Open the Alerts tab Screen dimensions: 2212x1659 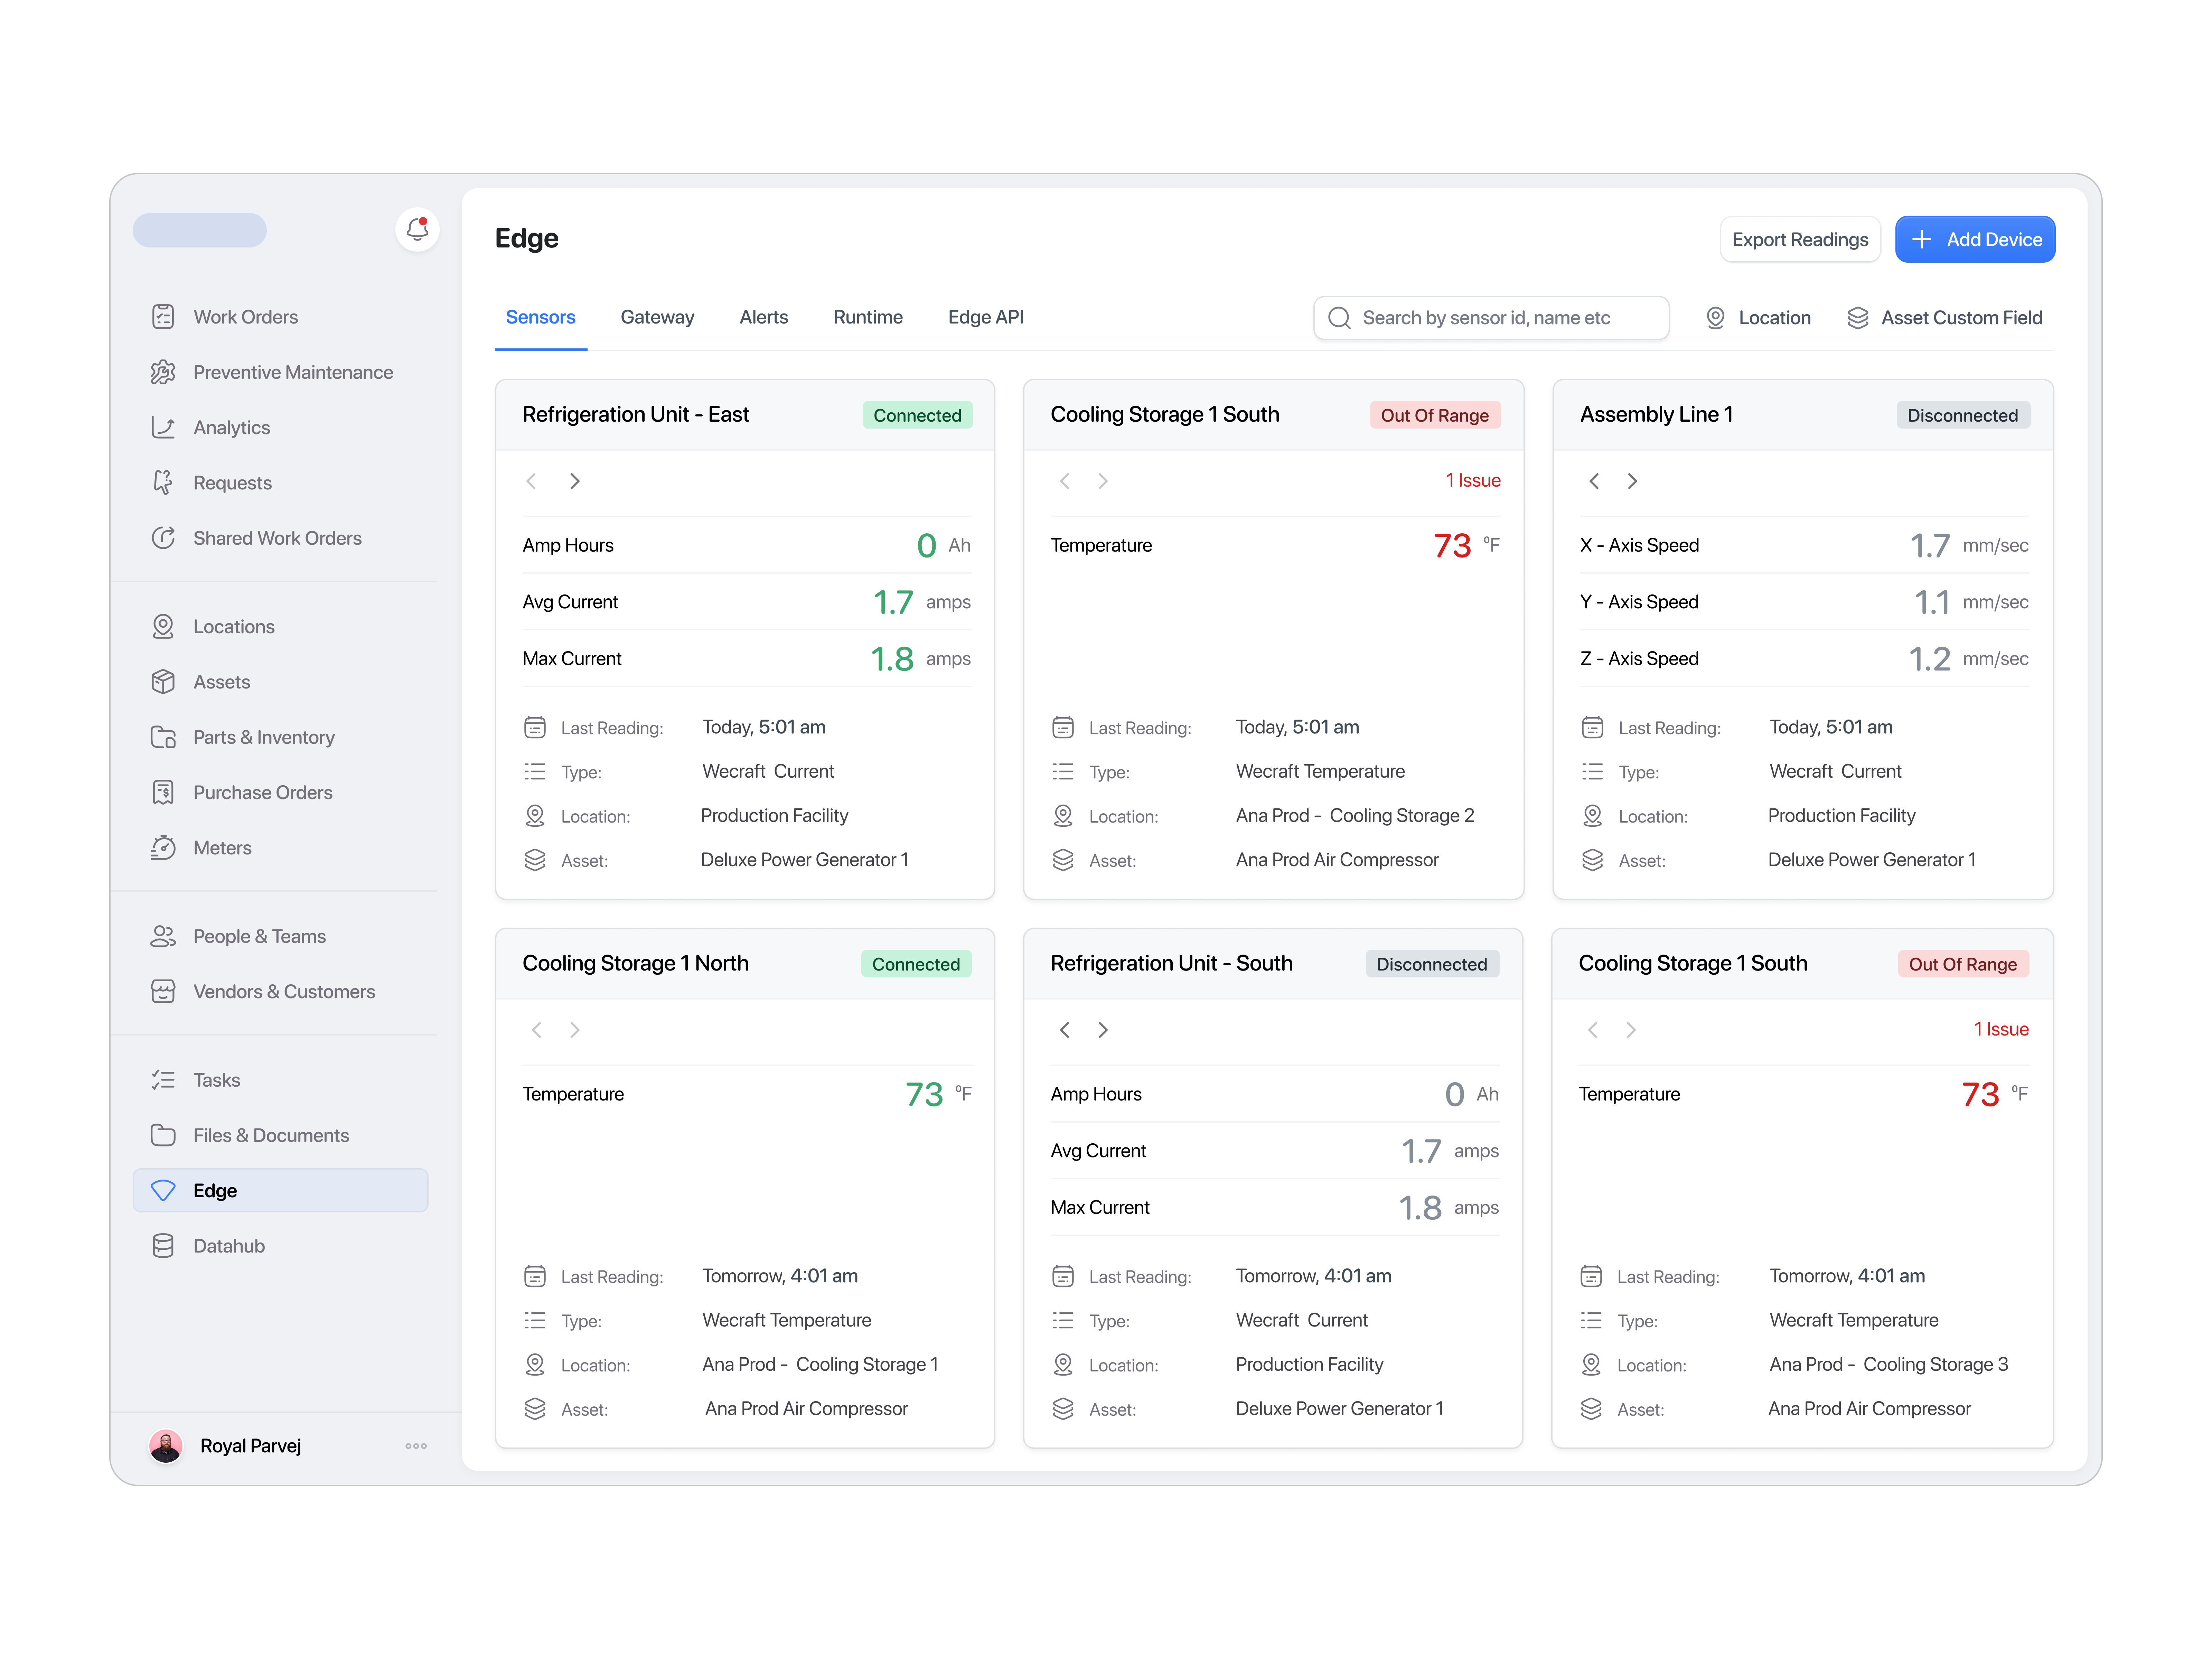[763, 317]
